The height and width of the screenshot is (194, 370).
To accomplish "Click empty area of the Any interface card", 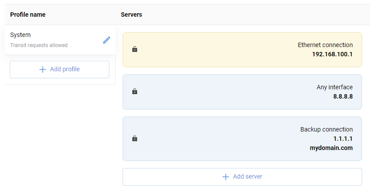I will pyautogui.click(x=221, y=92).
